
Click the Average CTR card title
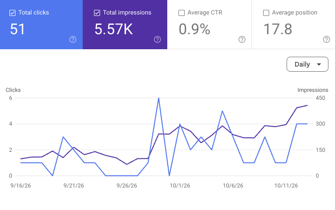tap(205, 13)
